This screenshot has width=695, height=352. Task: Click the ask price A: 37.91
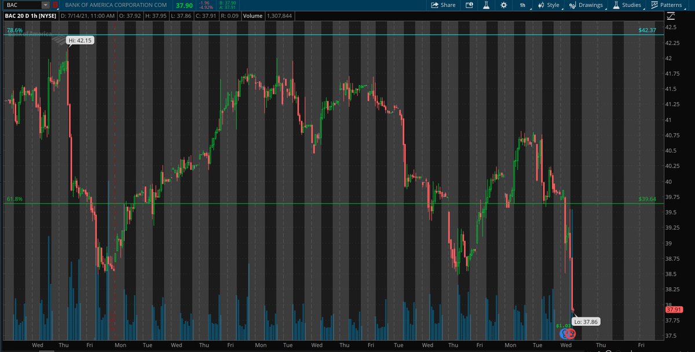click(228, 8)
